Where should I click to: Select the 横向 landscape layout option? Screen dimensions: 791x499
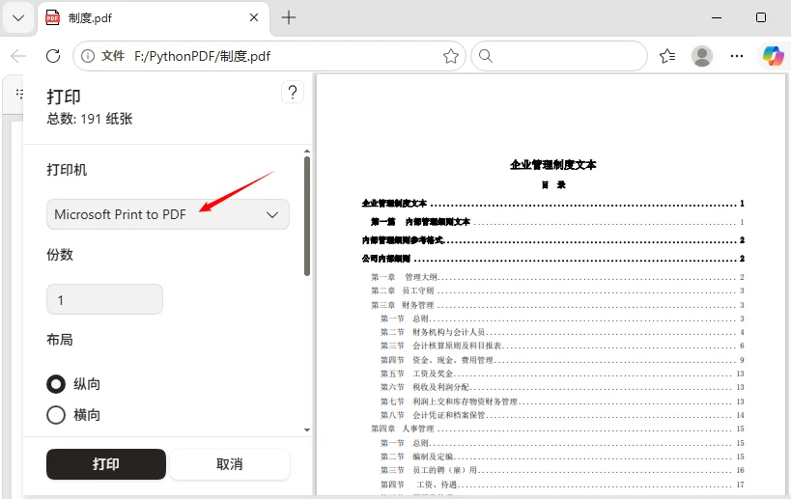[56, 415]
